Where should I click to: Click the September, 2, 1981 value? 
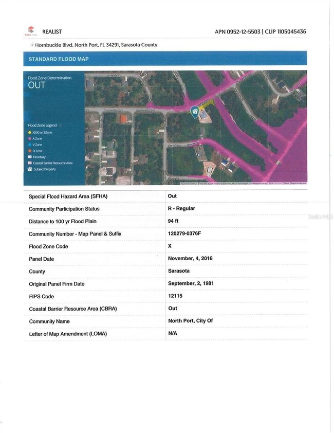coord(191,283)
